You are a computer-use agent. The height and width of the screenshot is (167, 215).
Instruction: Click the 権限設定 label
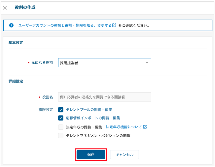[x=46, y=110]
